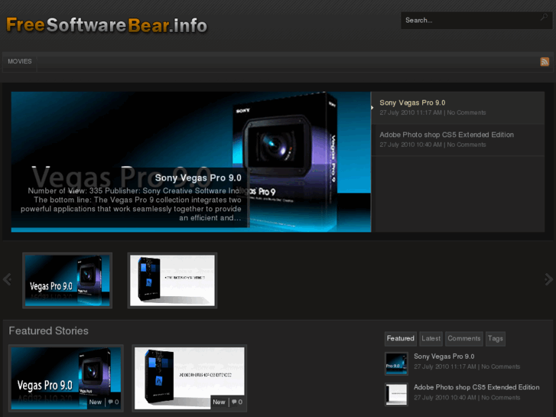
Task: Open the MOVIES menu item
Action: 20,61
